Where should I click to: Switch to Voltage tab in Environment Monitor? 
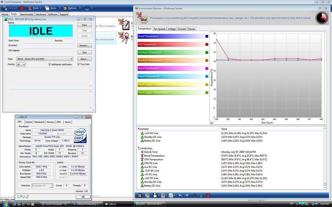[172, 29]
